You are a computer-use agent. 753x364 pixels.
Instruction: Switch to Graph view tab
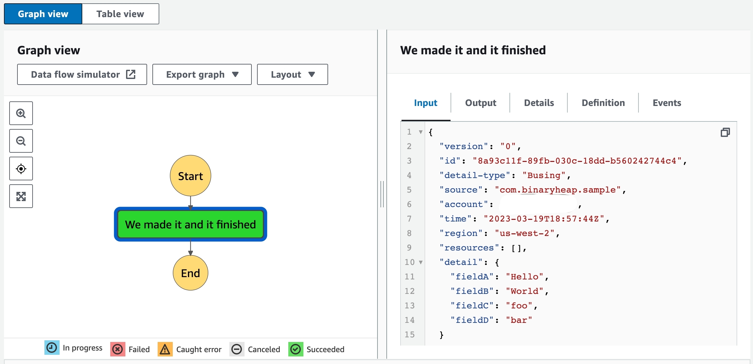tap(43, 14)
